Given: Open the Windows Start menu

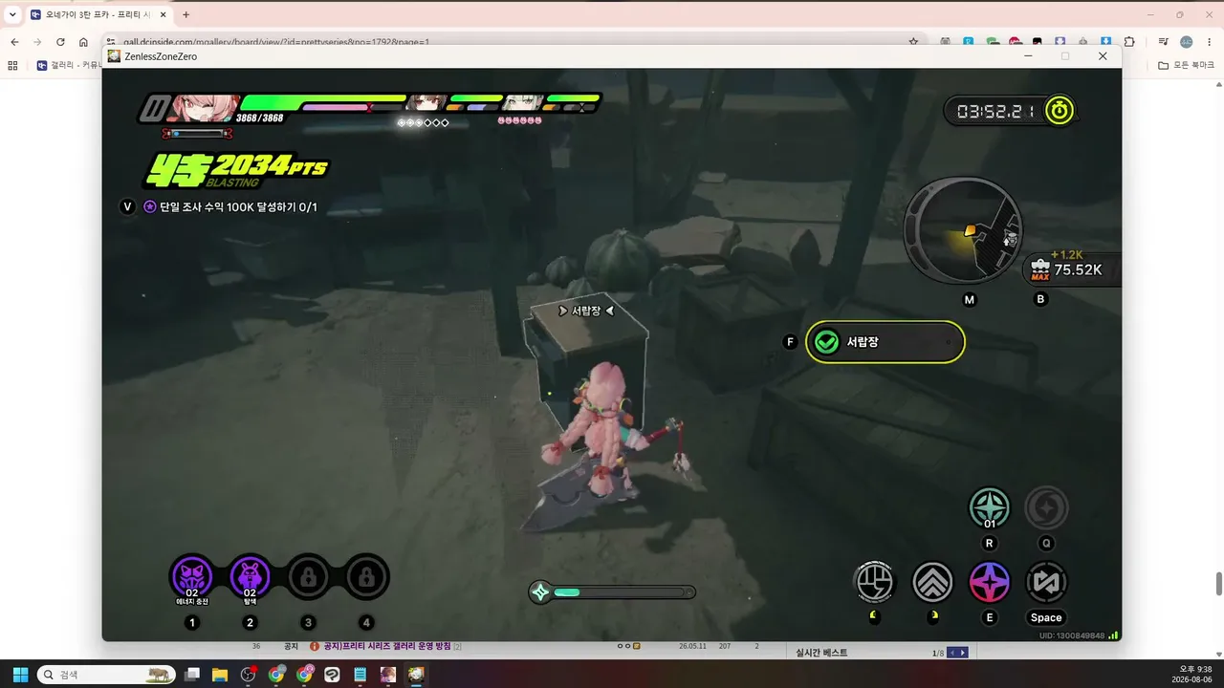Looking at the screenshot, I should [x=20, y=675].
